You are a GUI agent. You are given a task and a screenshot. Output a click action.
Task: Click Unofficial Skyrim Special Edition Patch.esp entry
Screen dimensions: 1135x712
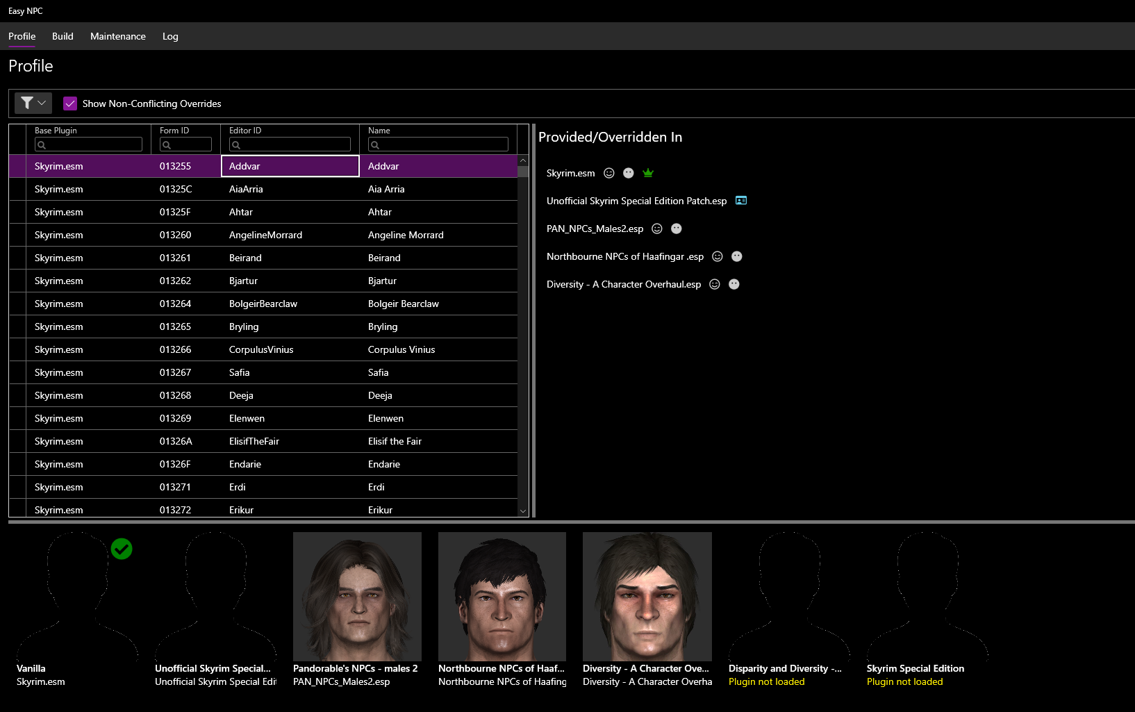pyautogui.click(x=636, y=201)
